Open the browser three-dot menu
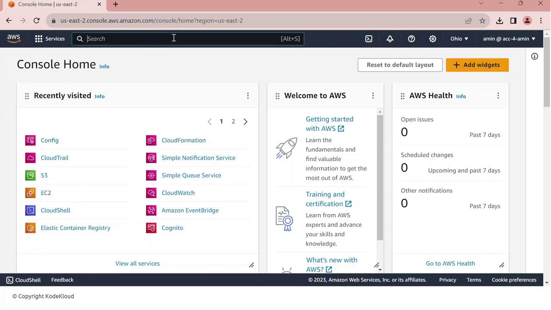 (x=541, y=21)
